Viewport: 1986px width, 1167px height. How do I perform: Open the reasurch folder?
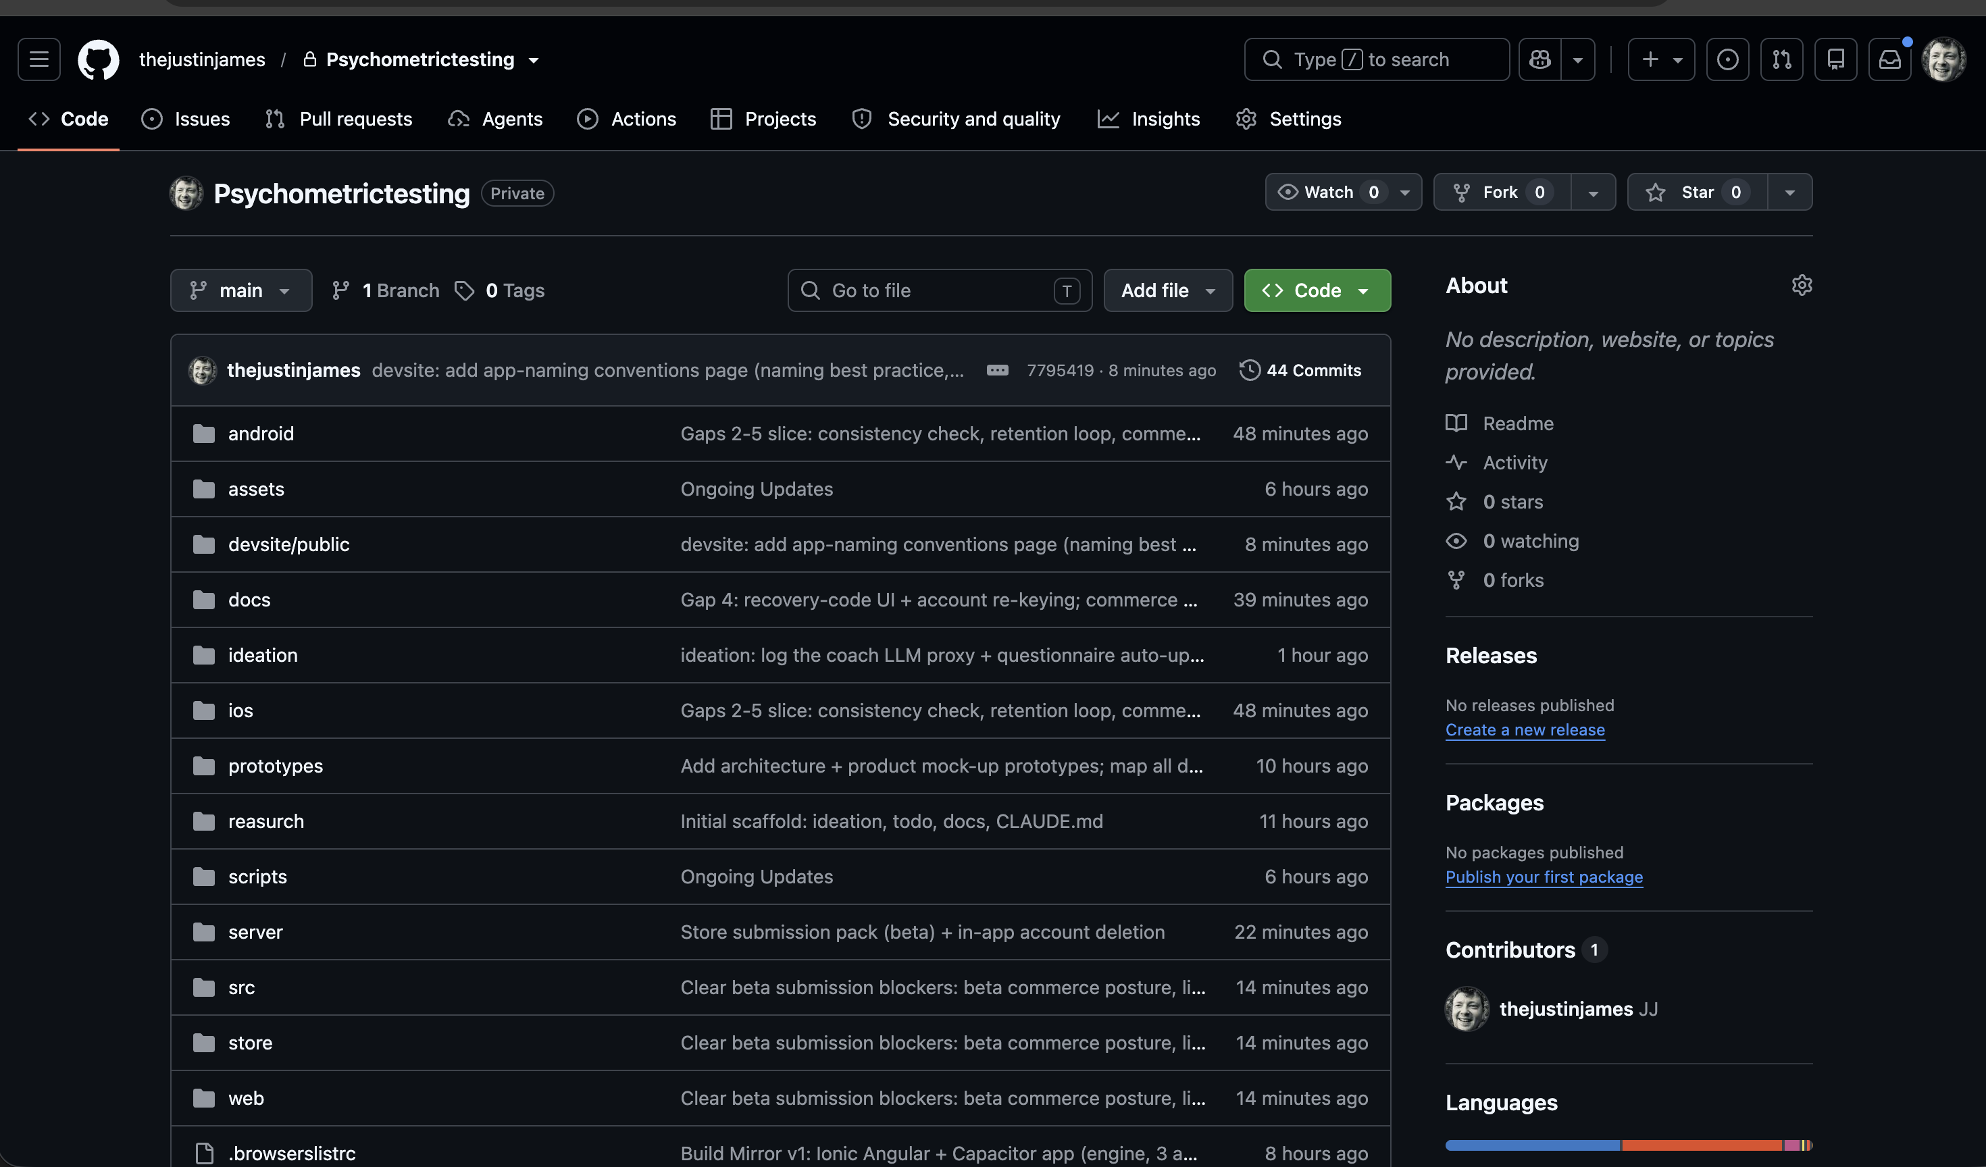click(265, 822)
